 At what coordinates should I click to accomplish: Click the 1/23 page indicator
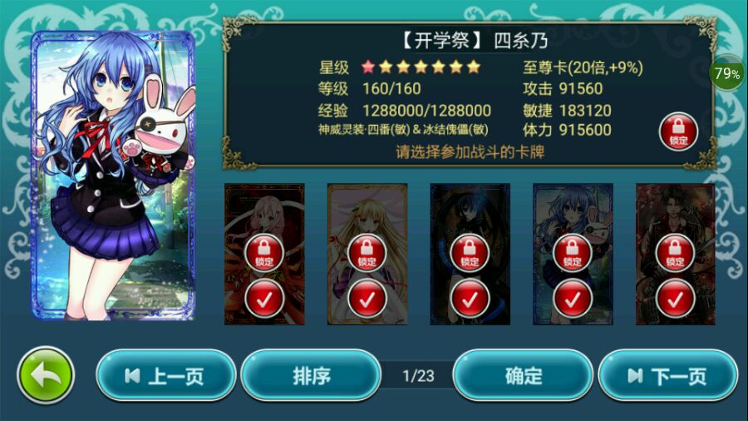418,376
